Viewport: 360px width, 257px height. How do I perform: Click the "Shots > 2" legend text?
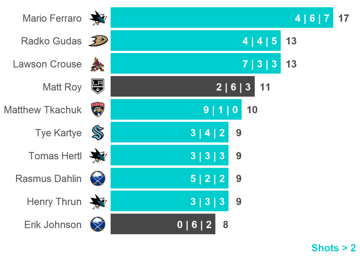[x=333, y=248]
